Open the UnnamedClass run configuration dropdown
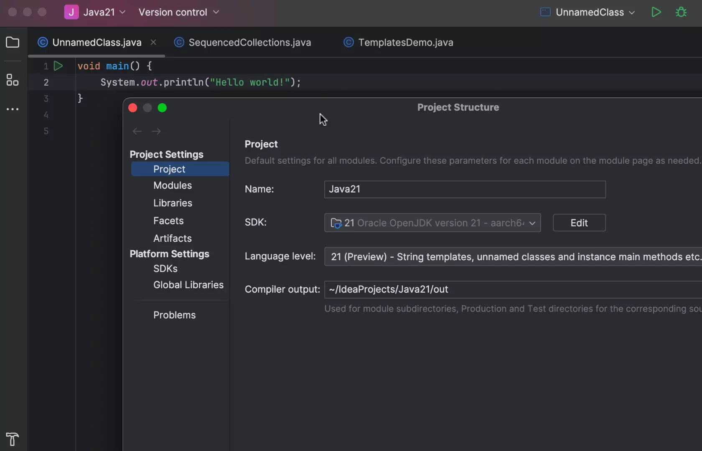 pyautogui.click(x=587, y=12)
